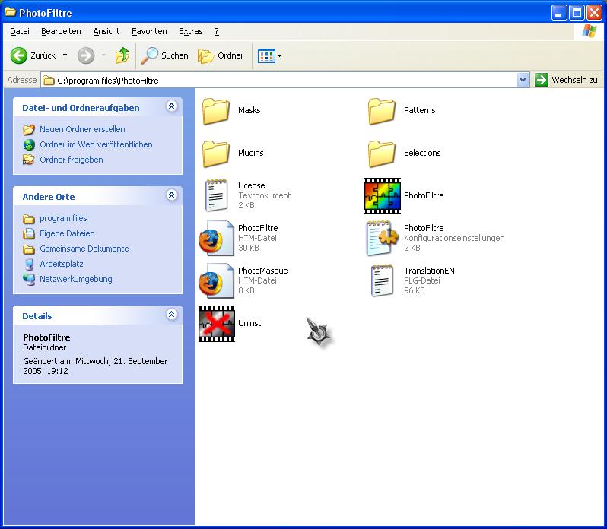Screen dimensions: 607x529
Task: Collapse the Datei- und Ordneraufgaben panel
Action: [x=172, y=107]
